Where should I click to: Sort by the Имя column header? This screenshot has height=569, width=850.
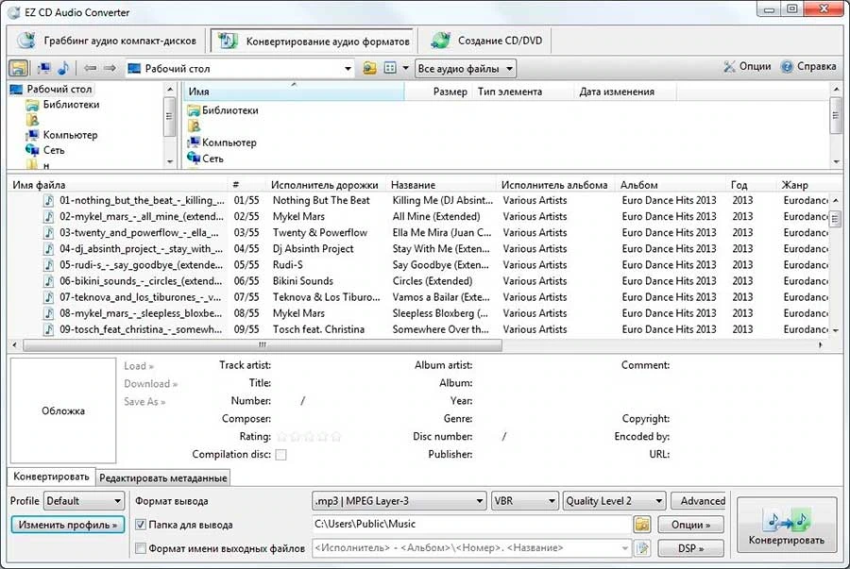tap(295, 92)
